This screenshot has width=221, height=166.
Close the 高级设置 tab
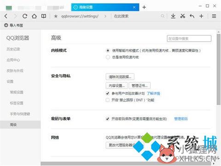coord(134,7)
